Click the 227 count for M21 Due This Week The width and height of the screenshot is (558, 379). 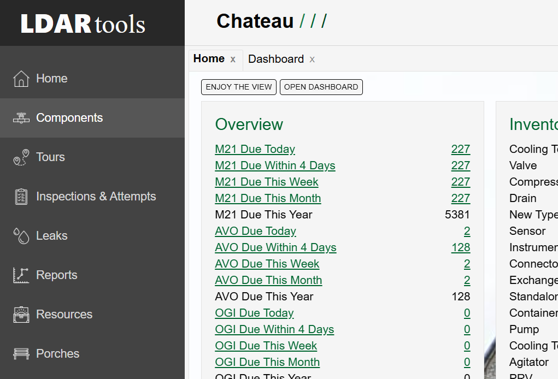click(461, 182)
